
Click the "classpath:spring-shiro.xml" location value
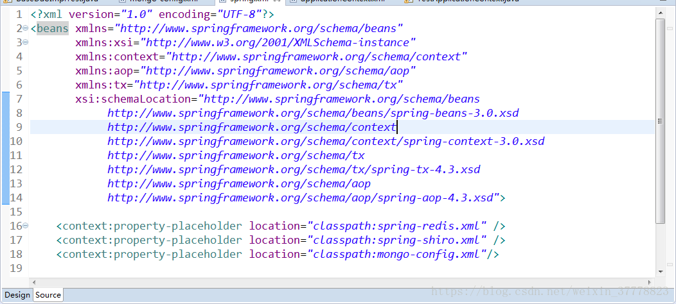[396, 240]
